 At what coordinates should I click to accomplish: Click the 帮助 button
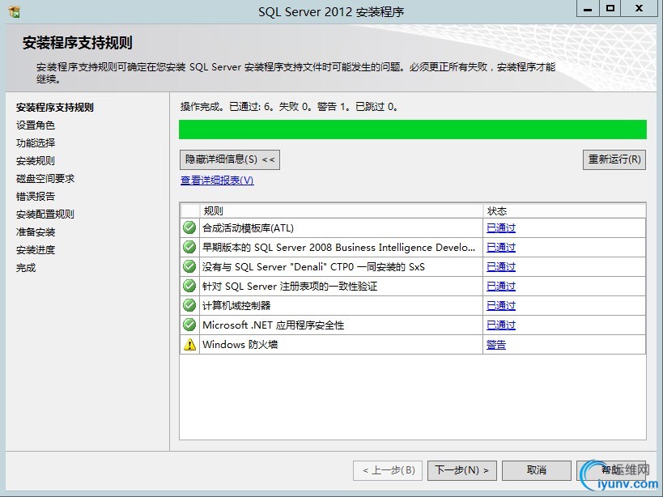coord(611,470)
